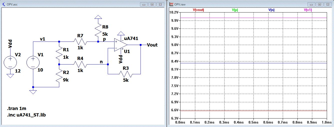The width and height of the screenshot is (334, 127).
Task: Click the .tran 1m directive text
Action: pyautogui.click(x=17, y=108)
